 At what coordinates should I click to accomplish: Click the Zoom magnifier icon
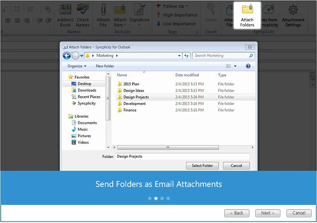211,9
